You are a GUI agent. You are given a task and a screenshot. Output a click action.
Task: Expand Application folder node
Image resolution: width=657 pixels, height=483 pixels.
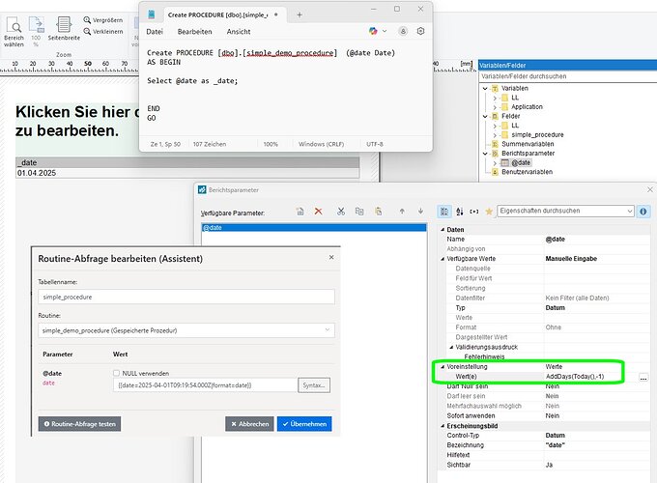click(495, 107)
